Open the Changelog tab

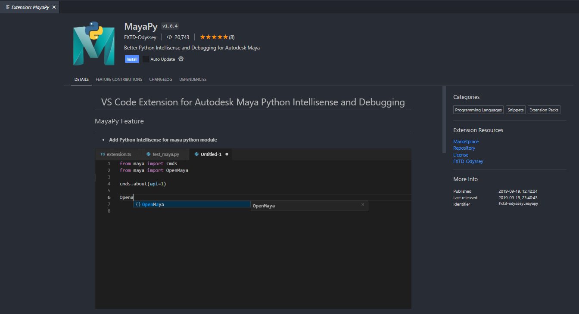coord(161,80)
